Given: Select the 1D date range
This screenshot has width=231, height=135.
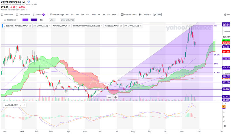Looking at the screenshot, I should [67, 15].
